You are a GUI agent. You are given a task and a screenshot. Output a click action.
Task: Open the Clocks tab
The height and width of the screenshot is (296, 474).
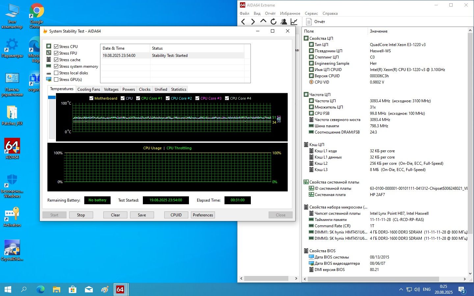pyautogui.click(x=145, y=89)
